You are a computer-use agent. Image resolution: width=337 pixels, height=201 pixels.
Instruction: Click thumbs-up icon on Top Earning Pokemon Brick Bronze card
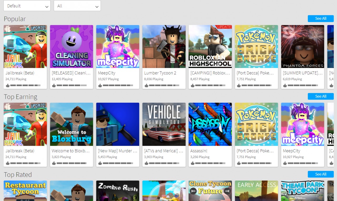239,163
